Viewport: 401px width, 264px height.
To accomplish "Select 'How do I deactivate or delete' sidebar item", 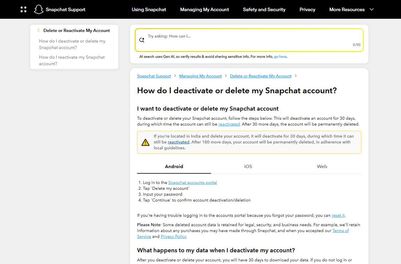I will (72, 44).
